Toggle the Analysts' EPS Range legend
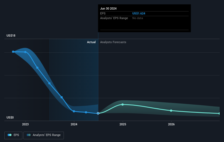The width and height of the screenshot is (224, 142). pos(44,135)
